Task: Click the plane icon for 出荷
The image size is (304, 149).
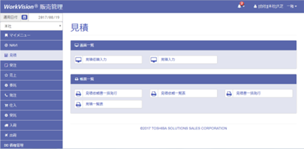Action: coord(6,135)
